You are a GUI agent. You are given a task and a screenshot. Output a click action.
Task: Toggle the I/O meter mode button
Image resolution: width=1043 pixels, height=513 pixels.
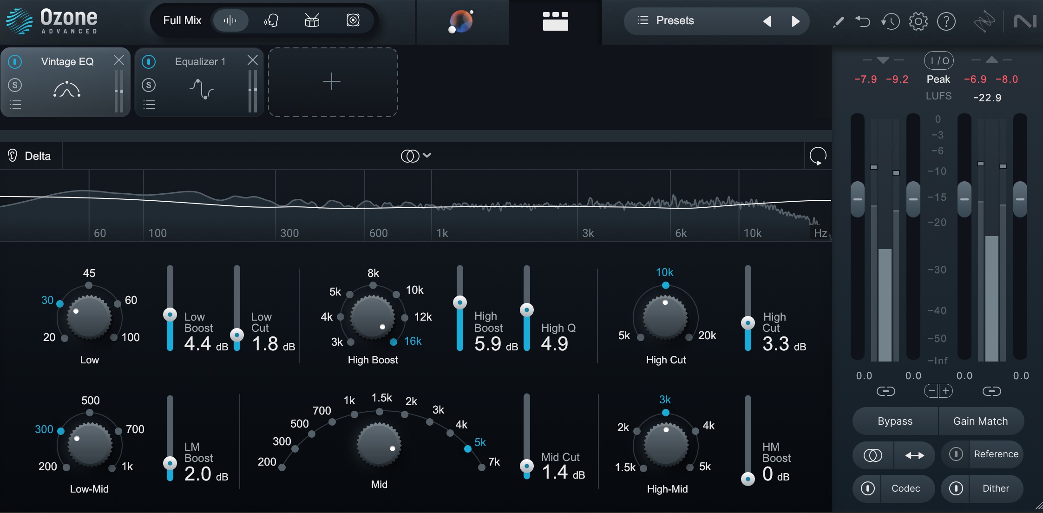tap(938, 60)
